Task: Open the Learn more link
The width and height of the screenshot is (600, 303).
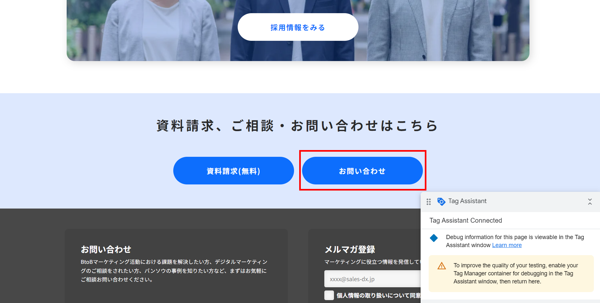Action: point(507,245)
